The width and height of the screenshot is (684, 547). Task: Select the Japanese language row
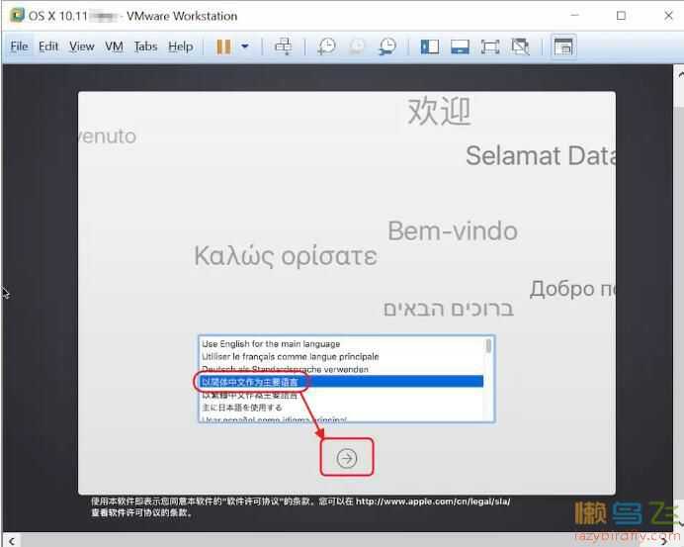click(x=342, y=408)
